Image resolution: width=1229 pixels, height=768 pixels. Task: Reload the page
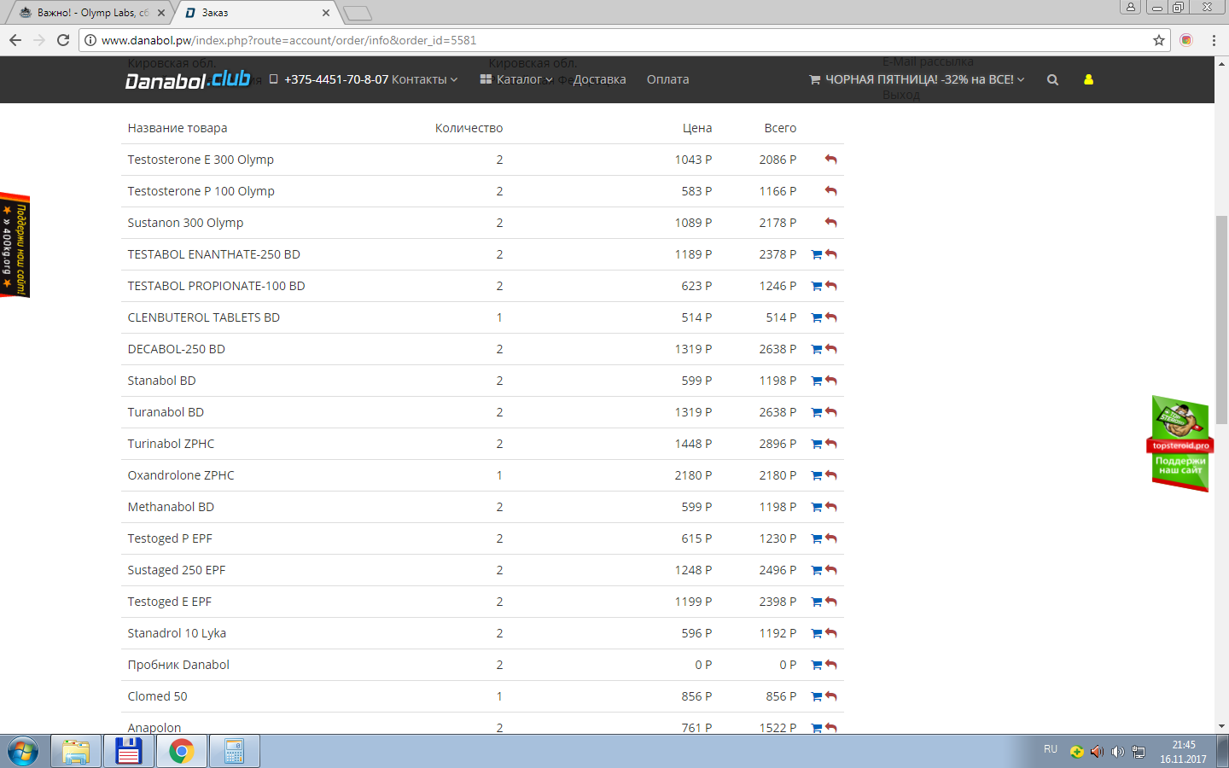click(x=63, y=40)
